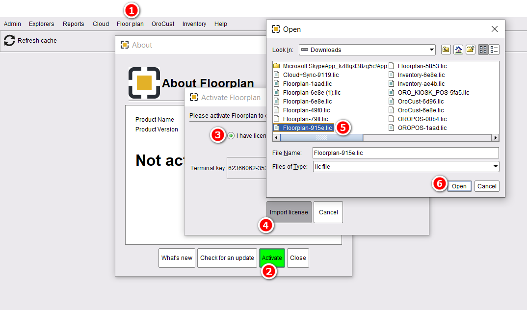Click the Import license button
The image size is (527, 310).
(289, 212)
